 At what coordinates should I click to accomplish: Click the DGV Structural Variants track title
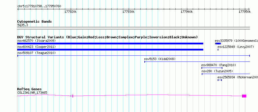coord(108,37)
